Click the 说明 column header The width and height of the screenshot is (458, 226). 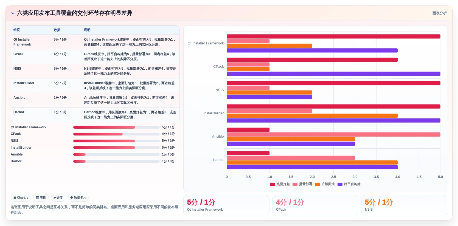pos(87,30)
